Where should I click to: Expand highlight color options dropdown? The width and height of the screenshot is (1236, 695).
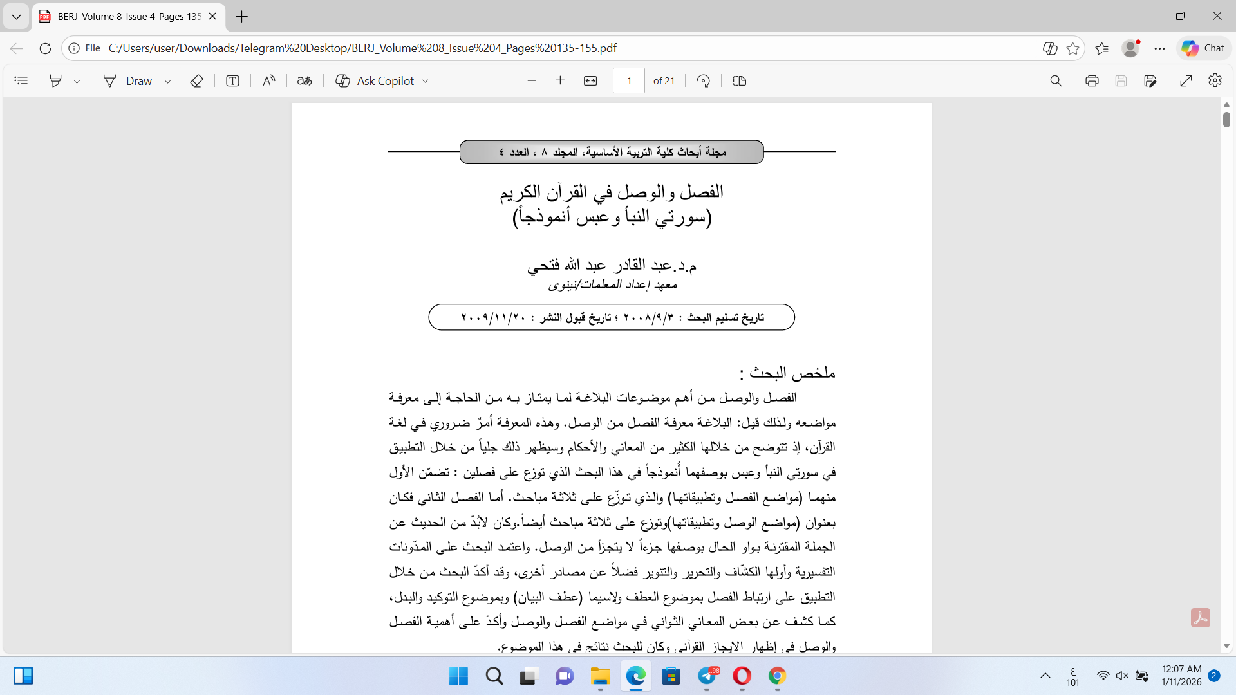77,81
